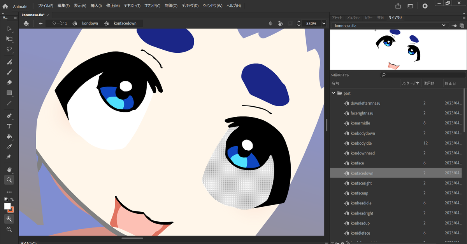Image resolution: width=467 pixels, height=244 pixels.
Task: Switch to the 整列 tab
Action: pos(380,18)
